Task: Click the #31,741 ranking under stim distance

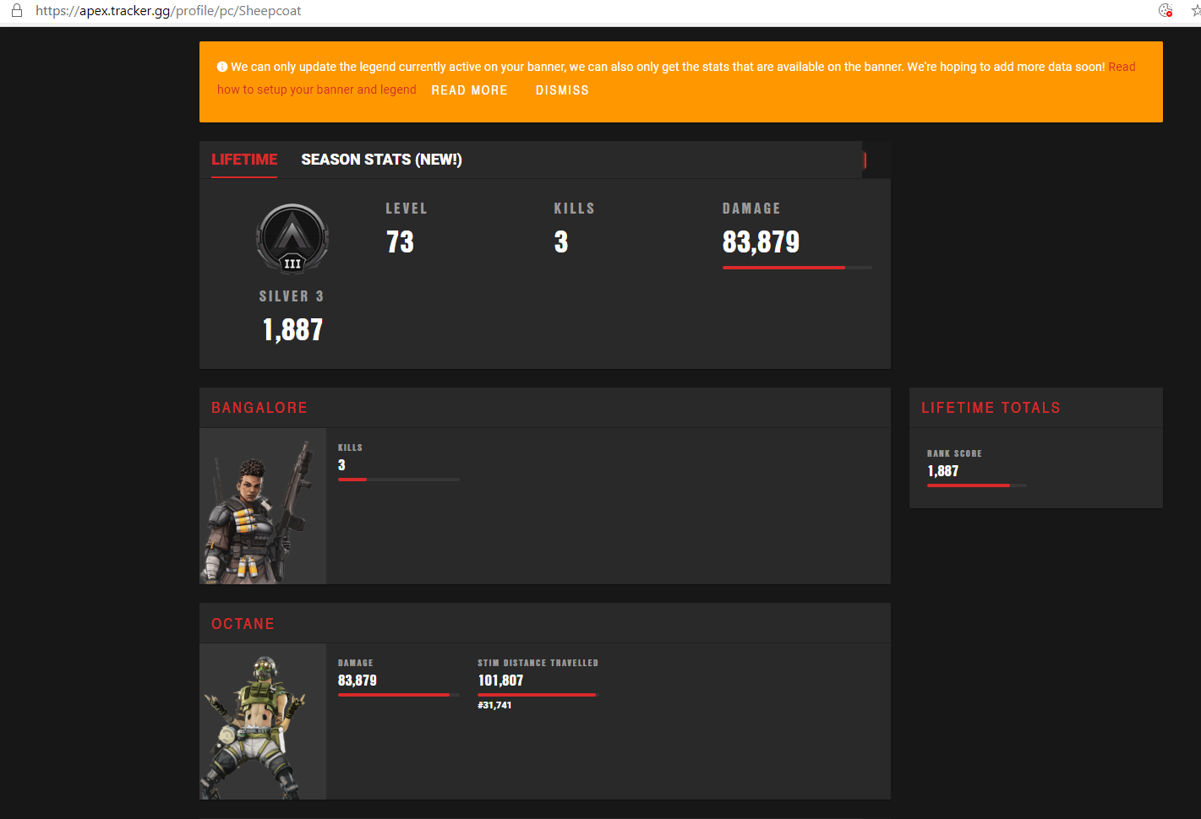Action: click(494, 705)
